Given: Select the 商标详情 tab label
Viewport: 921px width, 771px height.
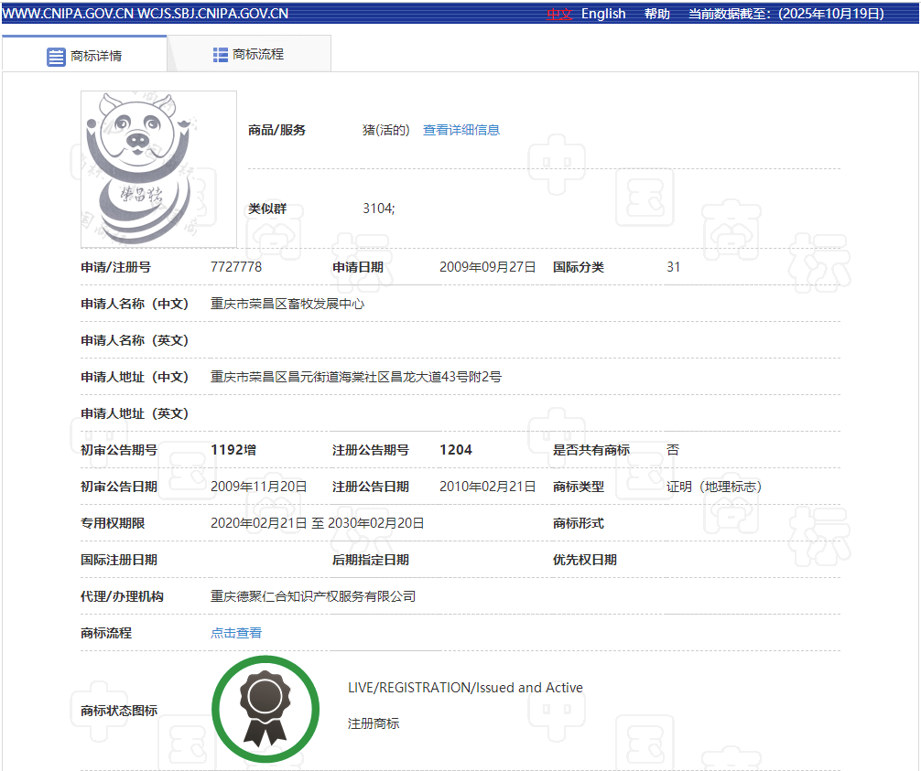Looking at the screenshot, I should (x=96, y=56).
